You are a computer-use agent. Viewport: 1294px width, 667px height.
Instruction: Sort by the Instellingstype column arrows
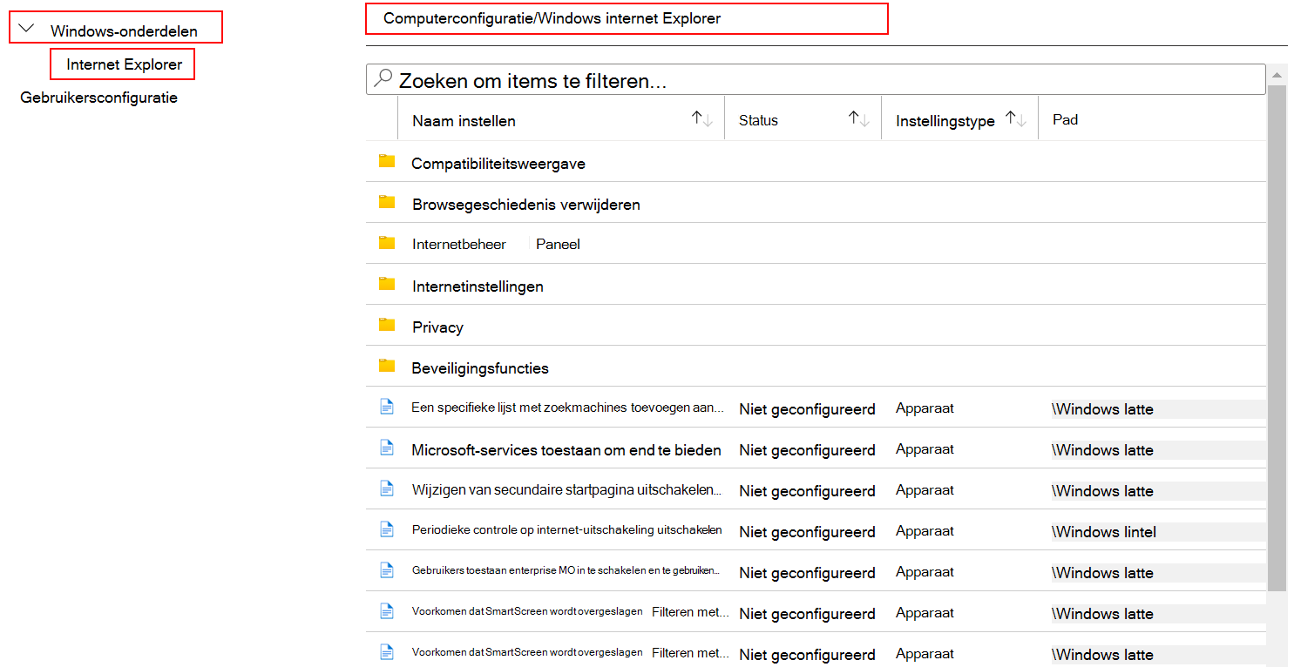[x=1016, y=120]
